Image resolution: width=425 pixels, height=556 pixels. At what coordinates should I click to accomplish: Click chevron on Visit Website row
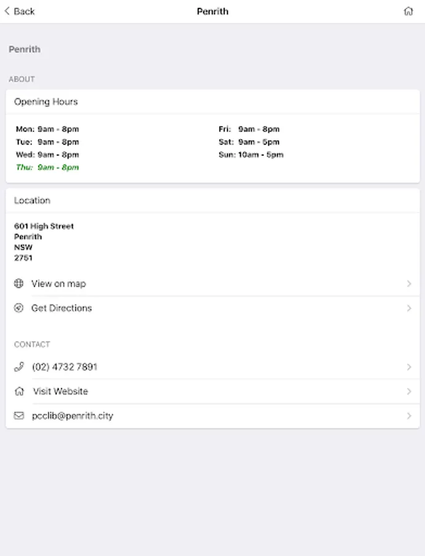click(x=409, y=391)
